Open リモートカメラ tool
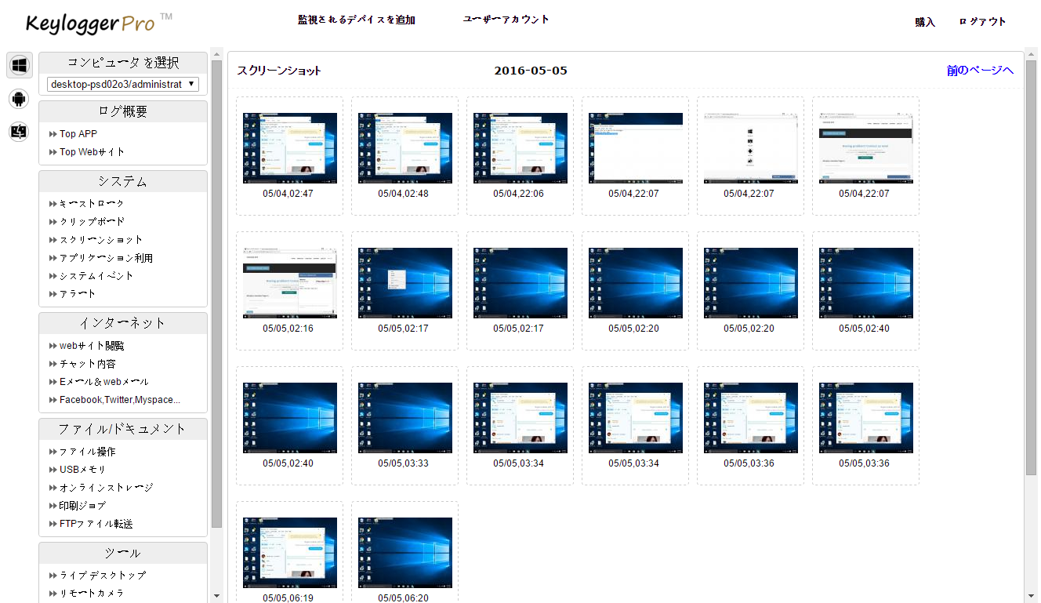Viewport: 1041px width, 603px height. pyautogui.click(x=92, y=594)
